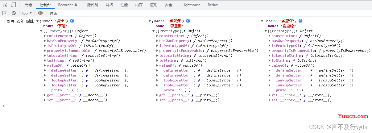Open the 内存 tab
The image size is (372, 133).
[x=139, y=5]
